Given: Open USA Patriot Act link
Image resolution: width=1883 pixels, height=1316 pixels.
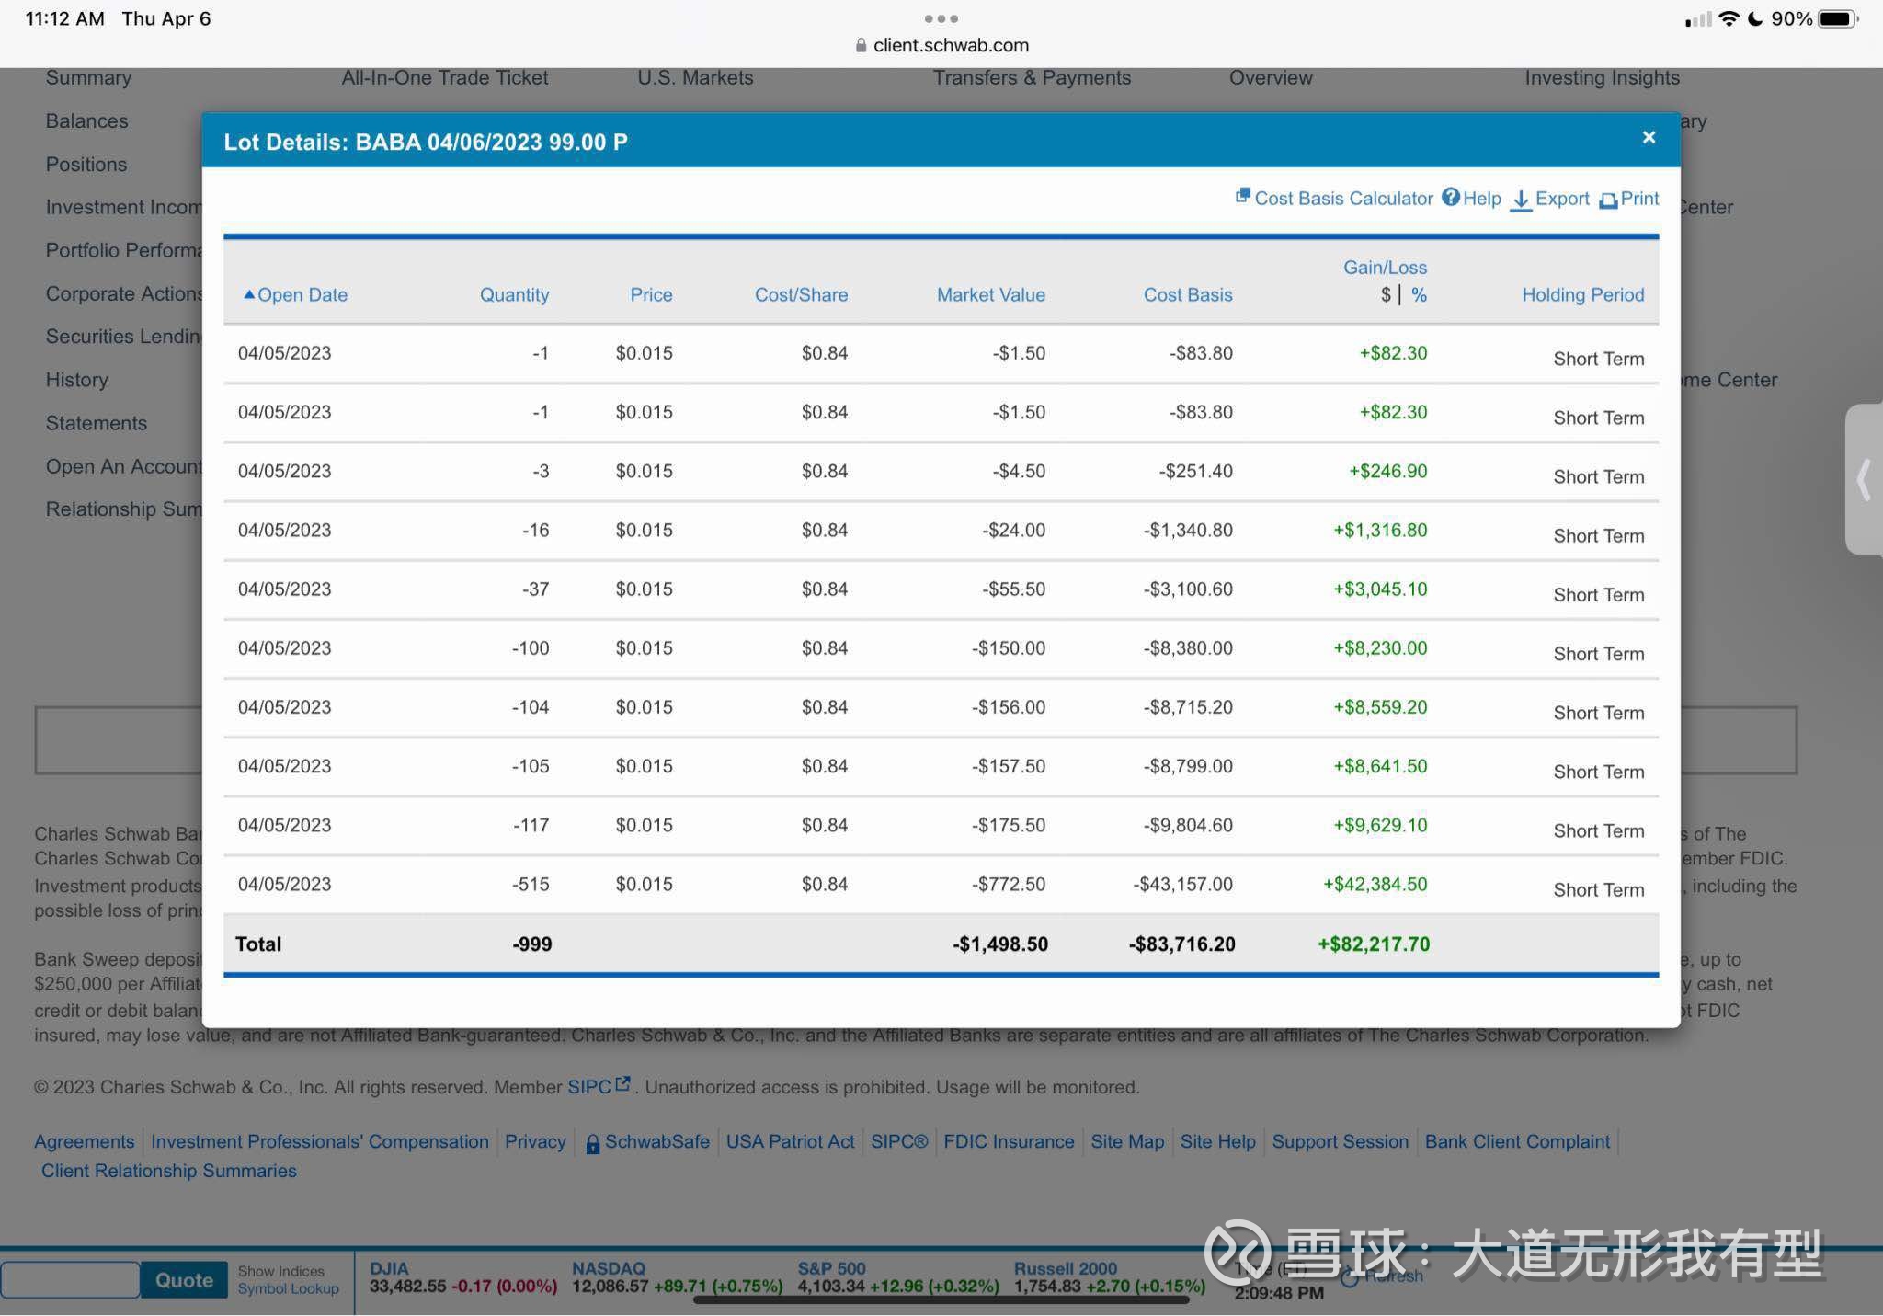Looking at the screenshot, I should pos(790,1141).
